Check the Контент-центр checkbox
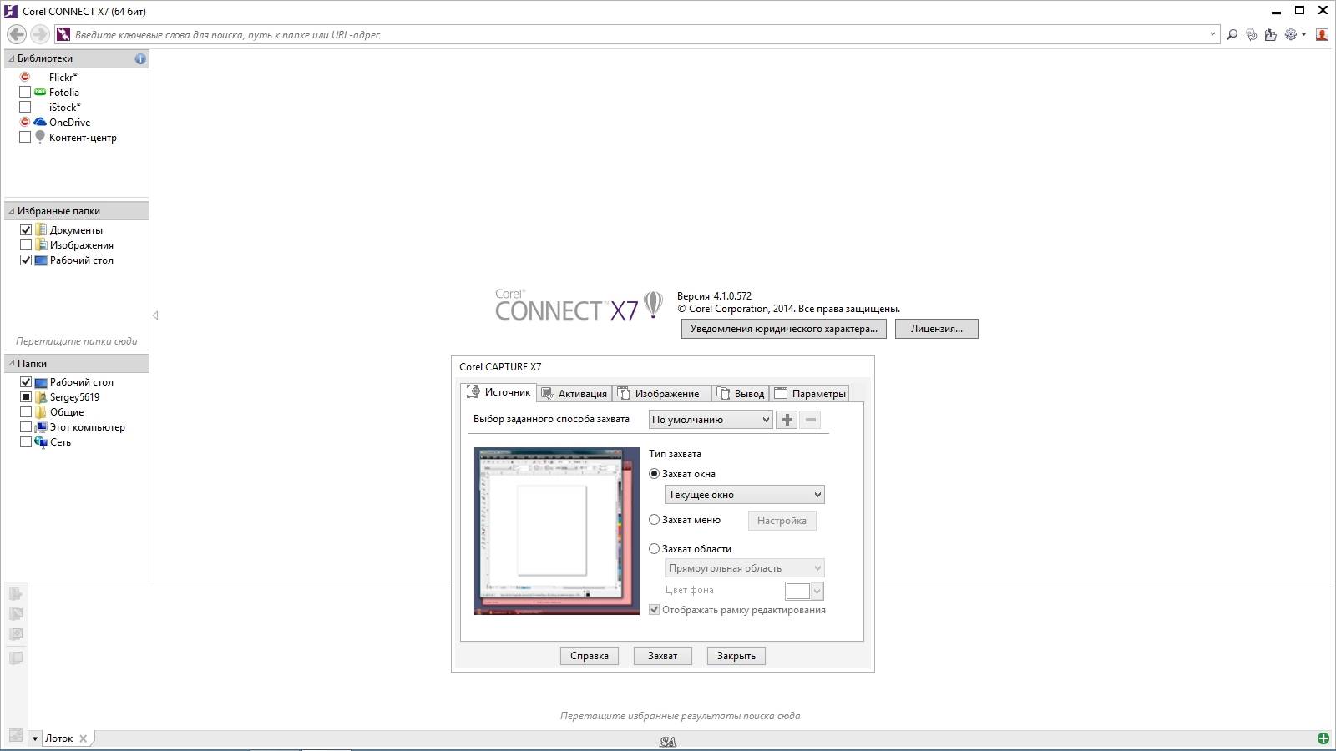Image resolution: width=1336 pixels, height=751 pixels. pos(25,137)
